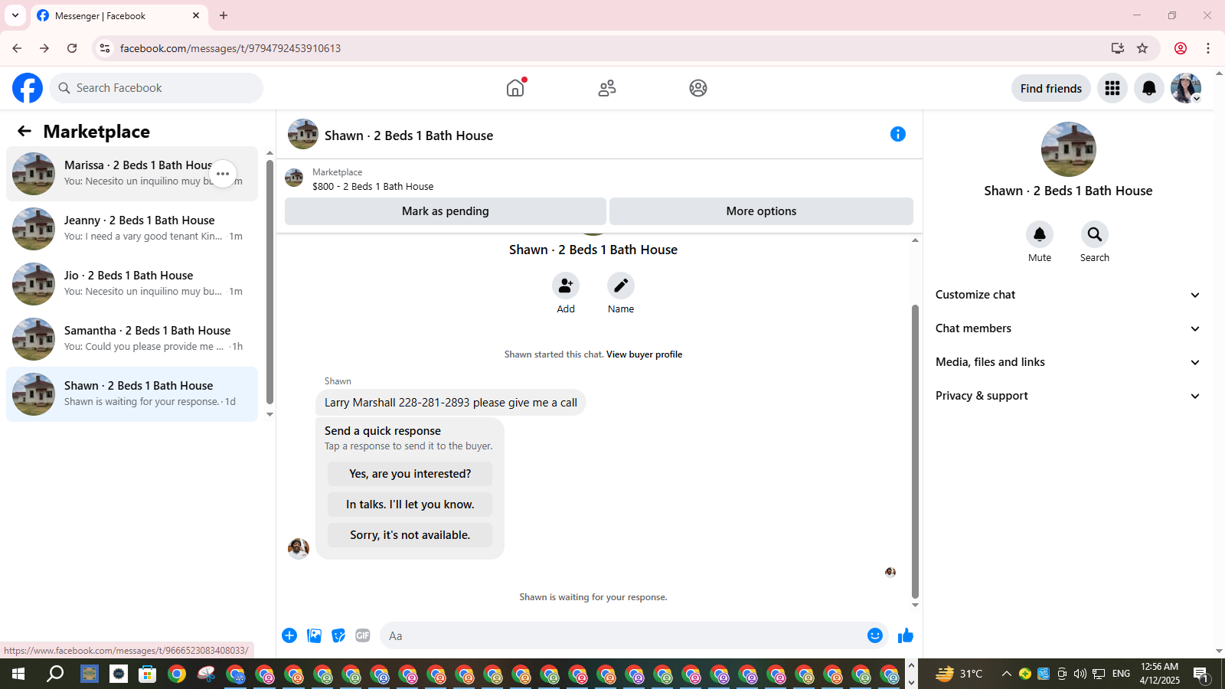Image resolution: width=1225 pixels, height=689 pixels.
Task: Open the Groups icon in top navigation
Action: point(698,88)
